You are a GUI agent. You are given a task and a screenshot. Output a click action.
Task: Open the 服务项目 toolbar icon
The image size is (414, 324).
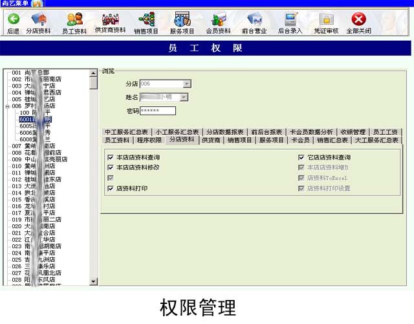(182, 22)
